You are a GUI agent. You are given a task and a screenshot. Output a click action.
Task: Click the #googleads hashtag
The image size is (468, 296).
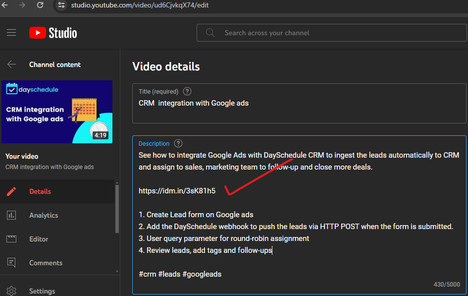[202, 274]
